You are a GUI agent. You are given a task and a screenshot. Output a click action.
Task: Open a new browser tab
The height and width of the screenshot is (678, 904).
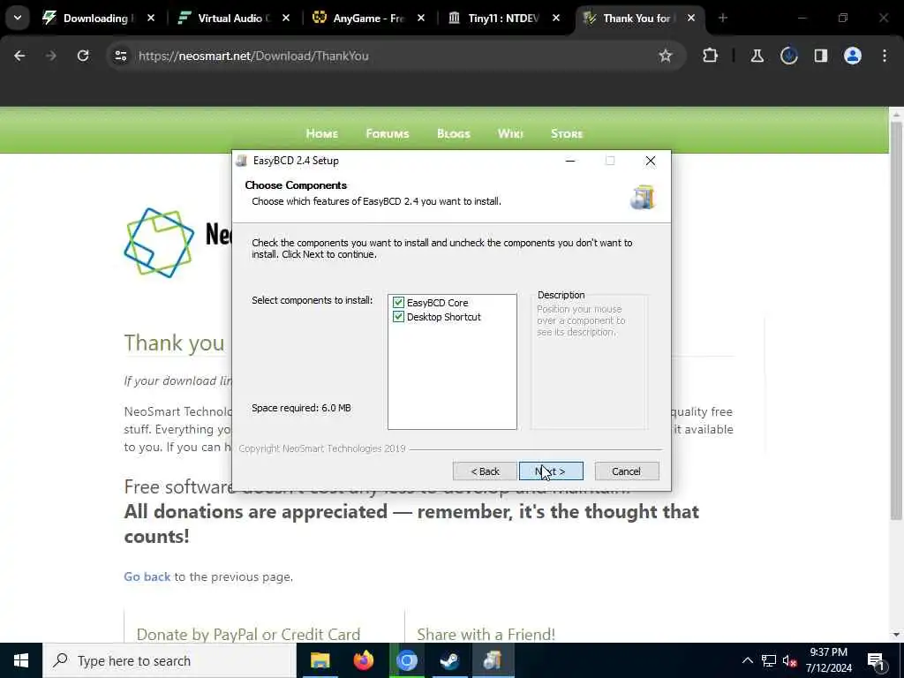click(722, 19)
